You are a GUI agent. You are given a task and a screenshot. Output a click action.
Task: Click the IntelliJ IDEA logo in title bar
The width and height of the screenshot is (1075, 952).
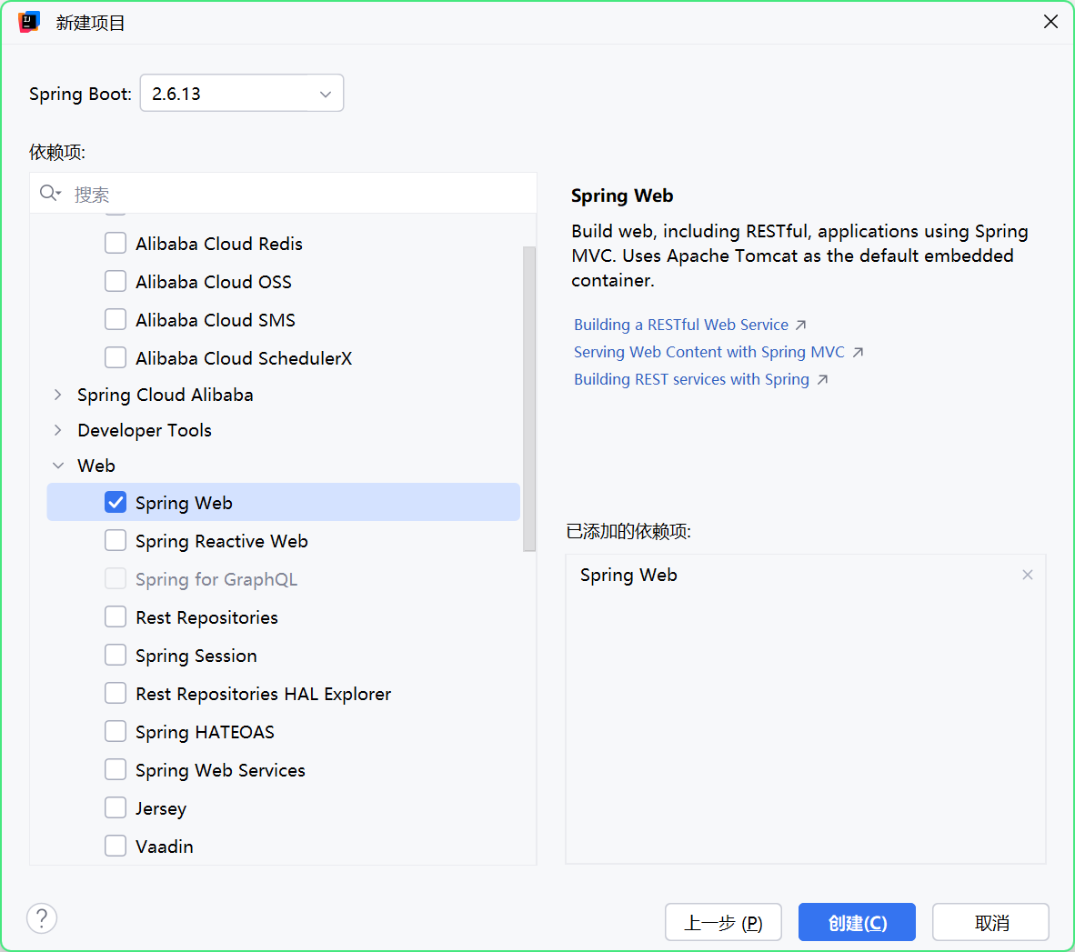28,22
